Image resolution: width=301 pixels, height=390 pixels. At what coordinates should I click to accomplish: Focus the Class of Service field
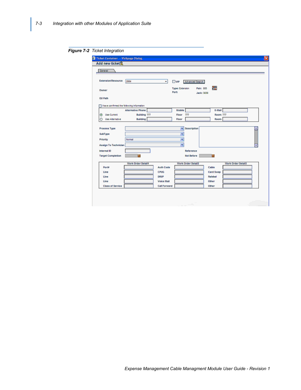(139, 186)
